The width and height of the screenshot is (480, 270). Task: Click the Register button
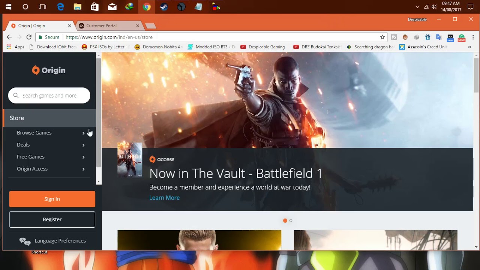pos(52,219)
